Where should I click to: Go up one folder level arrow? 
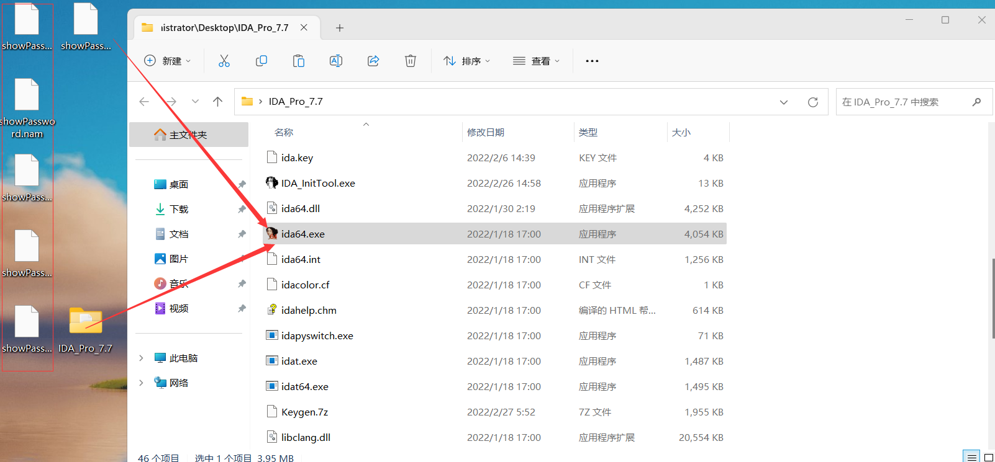click(217, 102)
